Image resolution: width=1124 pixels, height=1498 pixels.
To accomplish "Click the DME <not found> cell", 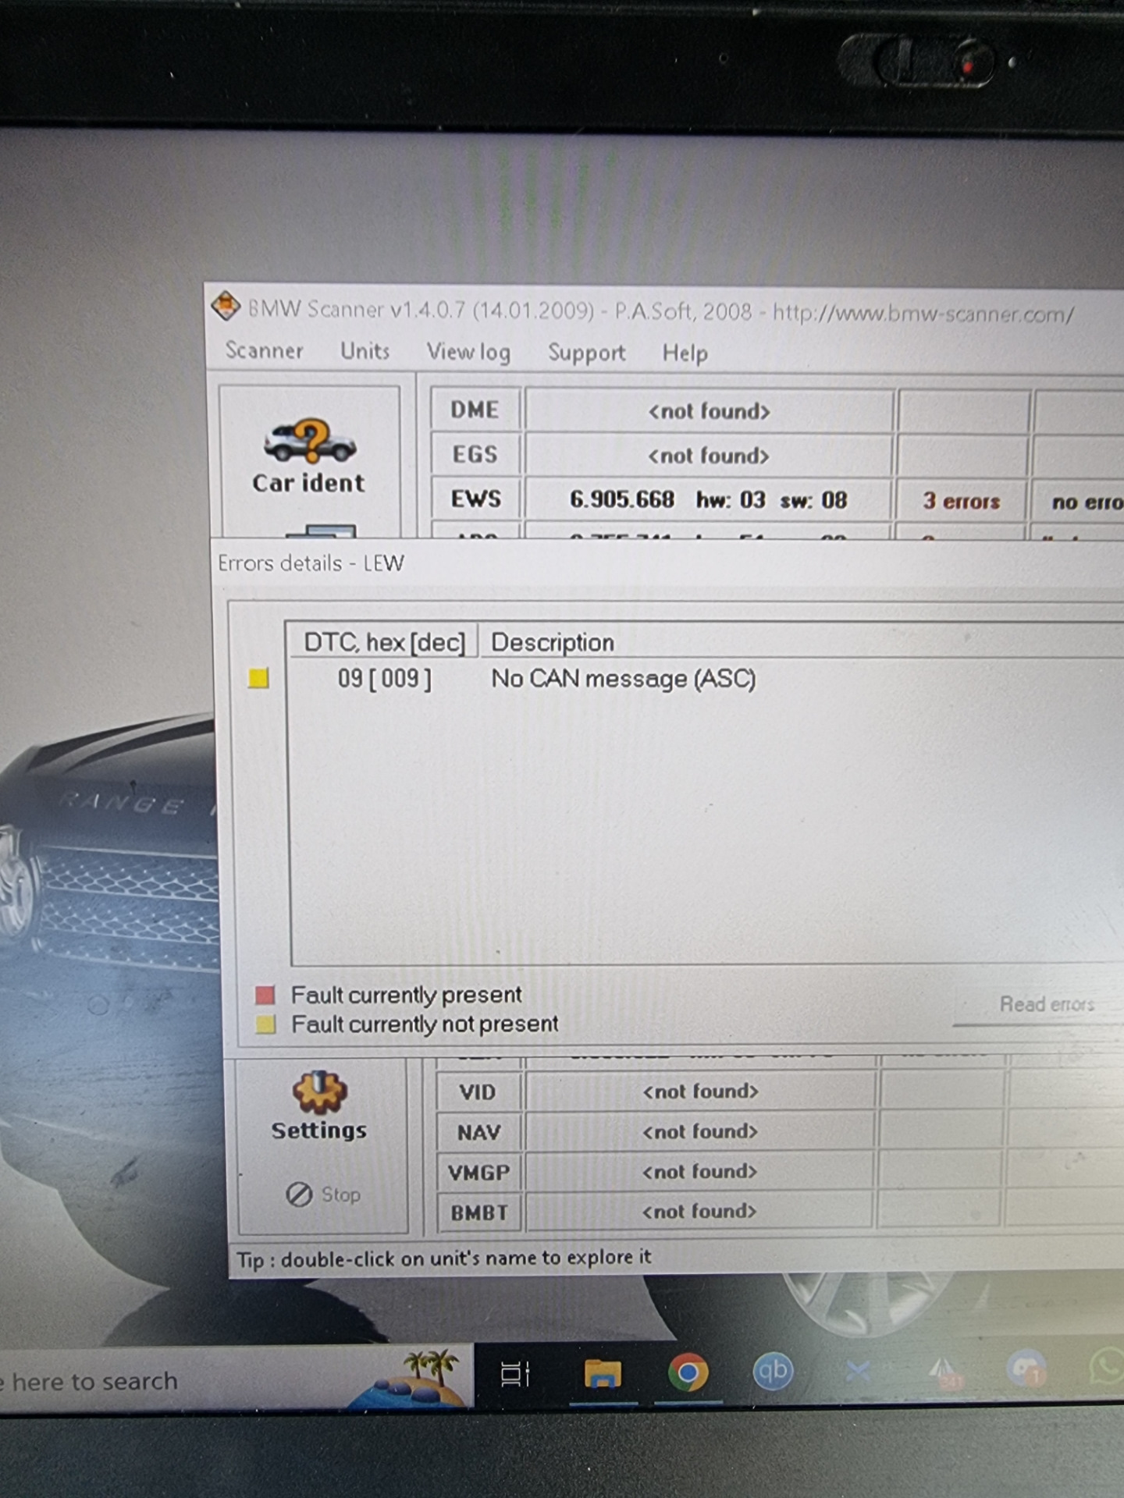I will click(709, 410).
